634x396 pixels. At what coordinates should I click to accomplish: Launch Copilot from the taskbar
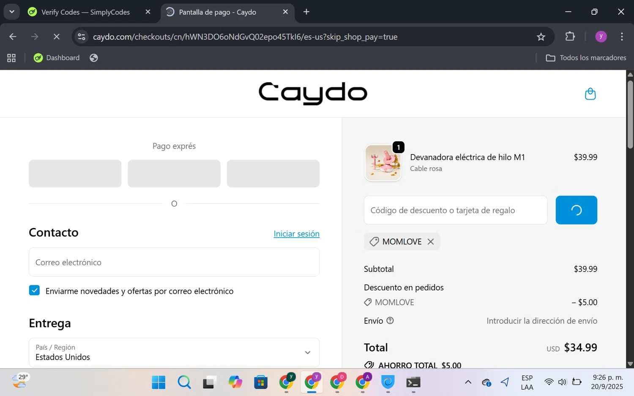235,382
